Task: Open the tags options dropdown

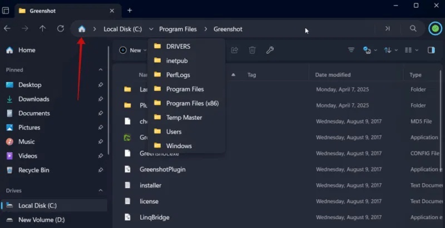Action: click(x=370, y=50)
